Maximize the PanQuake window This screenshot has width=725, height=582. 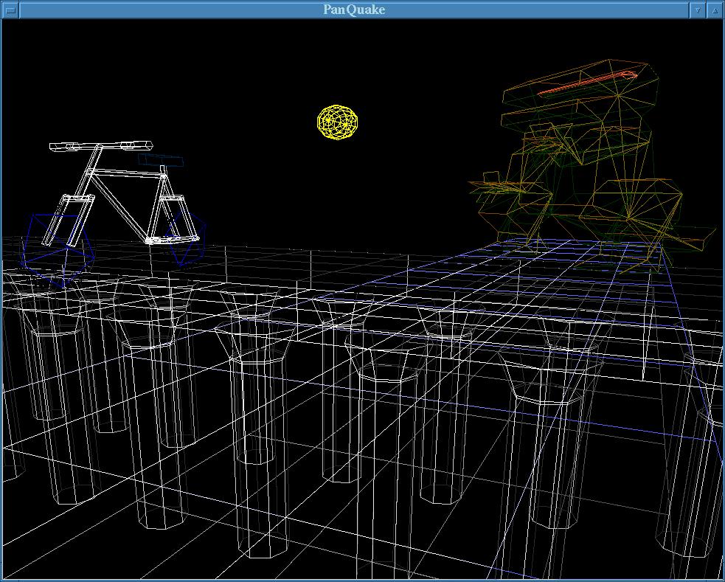(715, 10)
